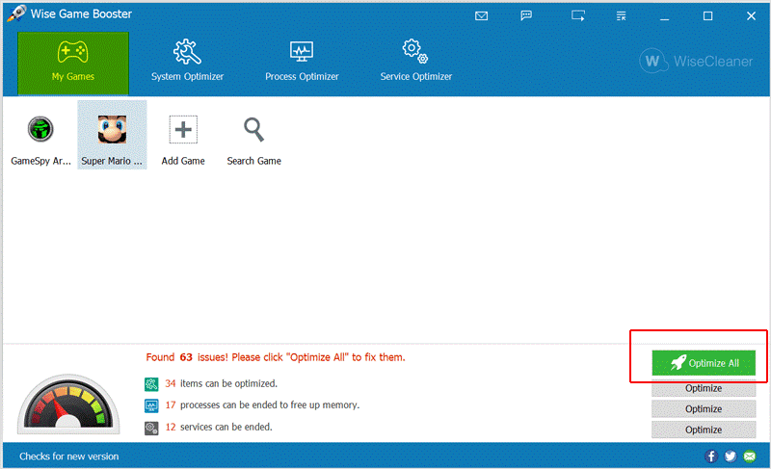Open the mail envelope icon in title bar
The image size is (771, 469).
coord(481,16)
